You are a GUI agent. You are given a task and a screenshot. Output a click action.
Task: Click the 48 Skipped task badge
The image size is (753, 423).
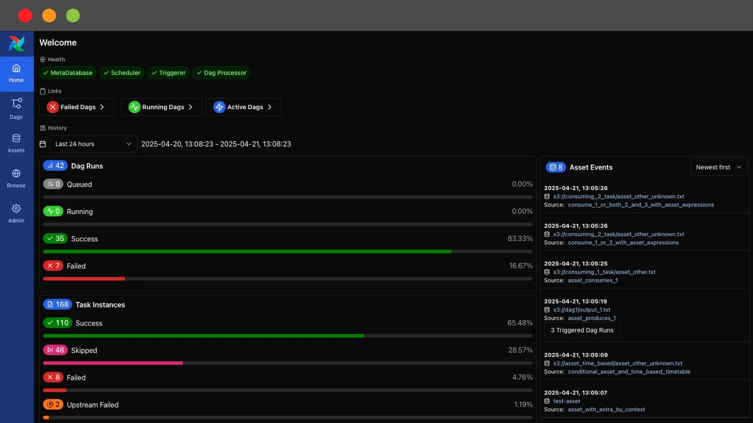55,350
